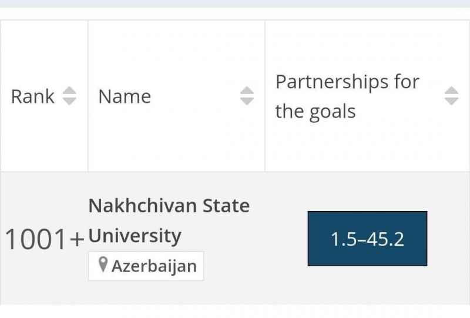This screenshot has height=318, width=470.
Task: Select the Partnerships for the goals header text
Action: click(347, 96)
